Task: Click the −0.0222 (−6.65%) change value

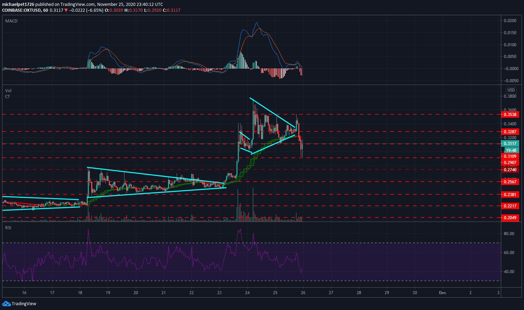Action: pos(86,10)
